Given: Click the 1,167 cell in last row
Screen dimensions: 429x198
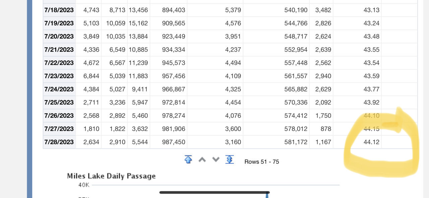Looking at the screenshot, I should coord(323,142).
